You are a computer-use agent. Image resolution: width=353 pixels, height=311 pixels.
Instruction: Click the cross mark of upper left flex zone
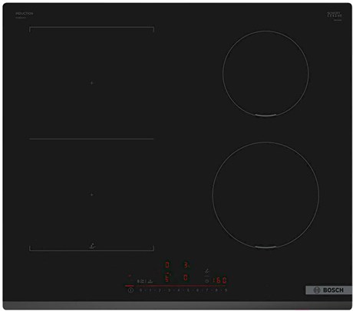tap(92, 83)
